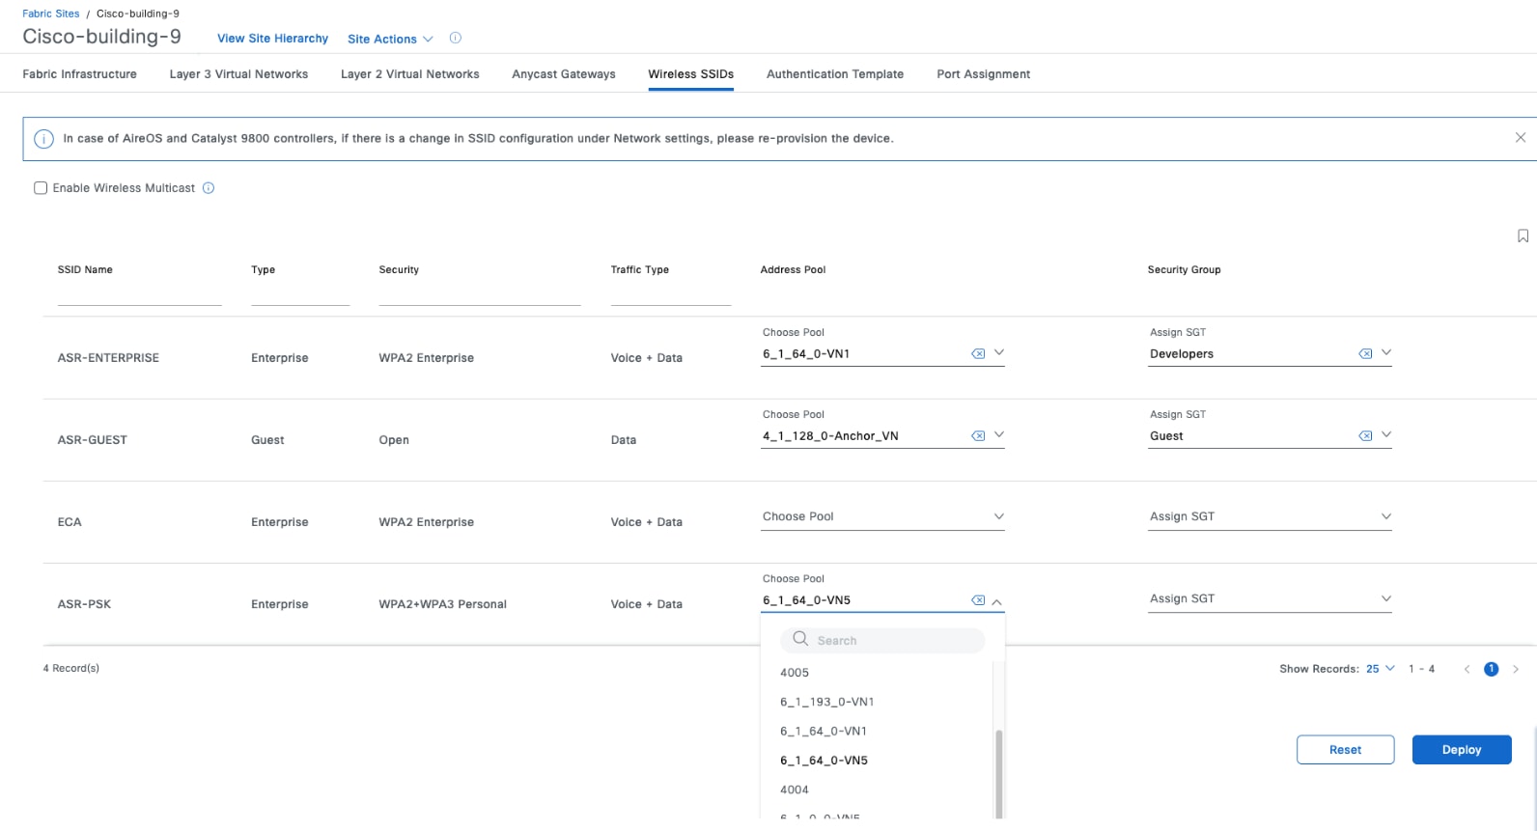Click ASR-PSK SSID name
This screenshot has height=831, width=1537.
[84, 604]
